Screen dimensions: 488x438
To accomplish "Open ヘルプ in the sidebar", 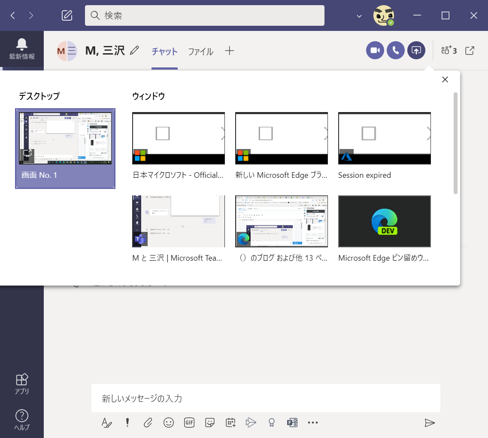I will [x=22, y=420].
